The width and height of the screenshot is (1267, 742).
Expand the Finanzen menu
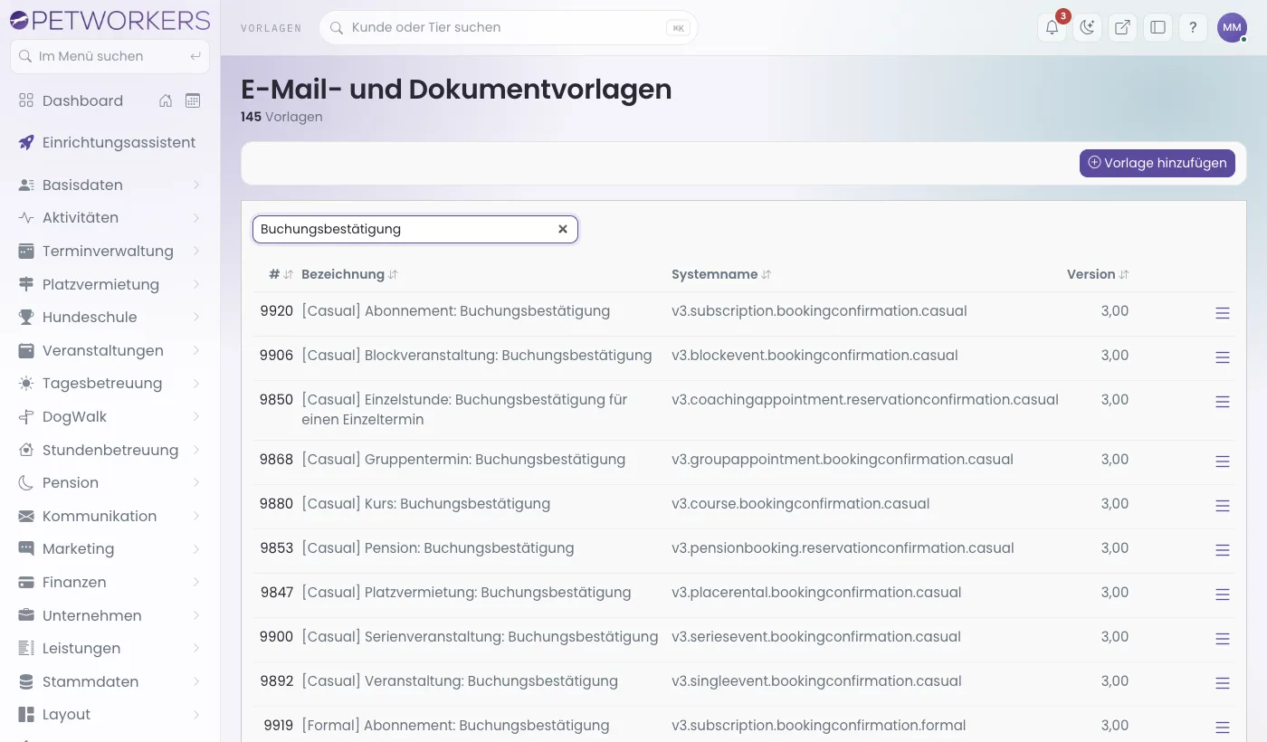(x=110, y=582)
